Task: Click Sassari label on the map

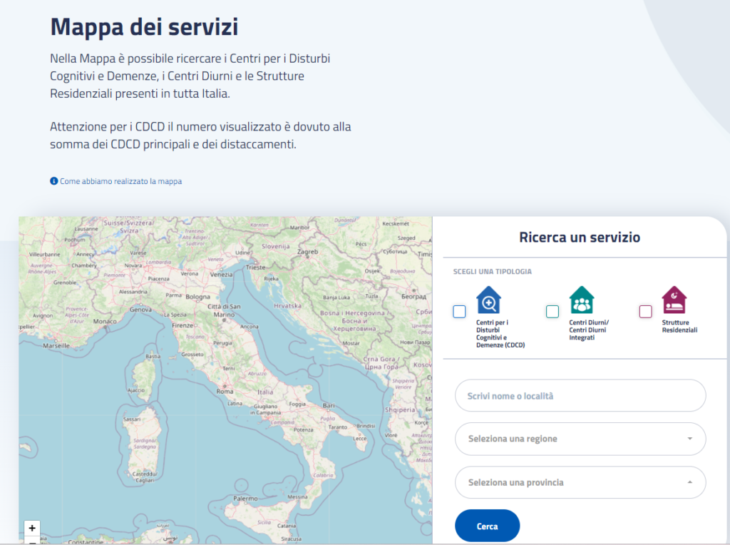Action: coord(132,419)
